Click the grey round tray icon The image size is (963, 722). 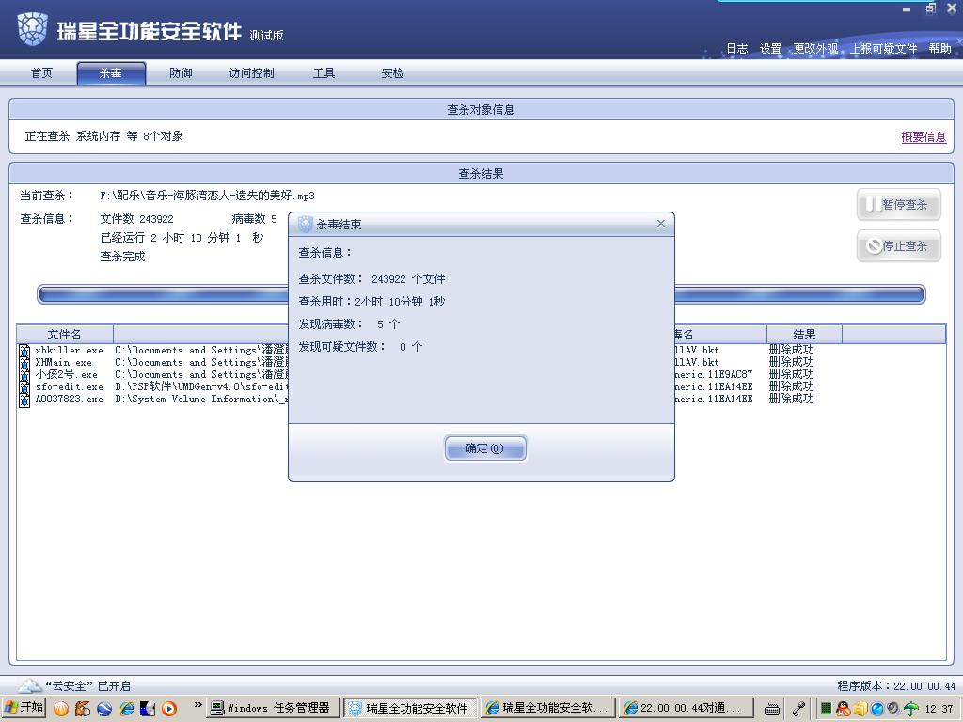point(893,709)
